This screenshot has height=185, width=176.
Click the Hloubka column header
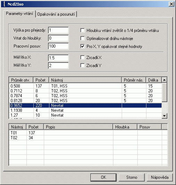(x=125, y=127)
